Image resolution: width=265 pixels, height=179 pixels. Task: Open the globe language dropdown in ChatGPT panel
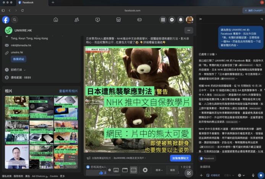coord(241,175)
